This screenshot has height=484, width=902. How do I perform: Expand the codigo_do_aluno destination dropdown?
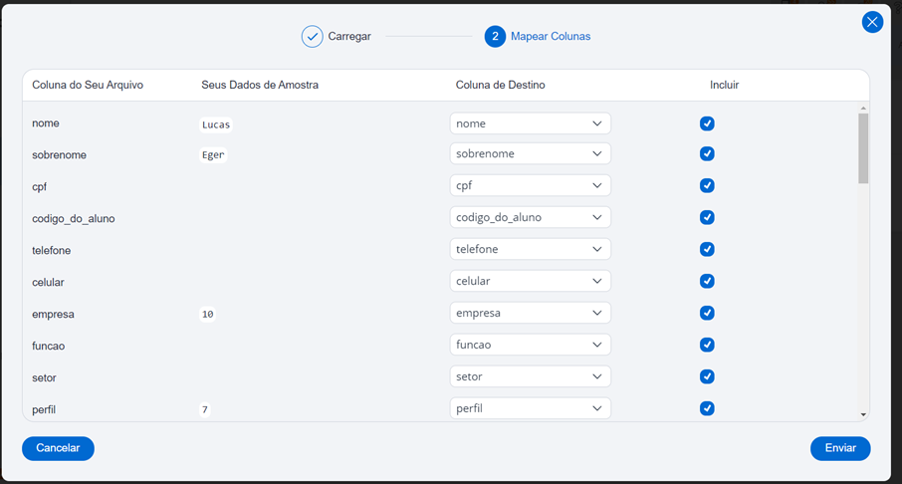point(530,217)
